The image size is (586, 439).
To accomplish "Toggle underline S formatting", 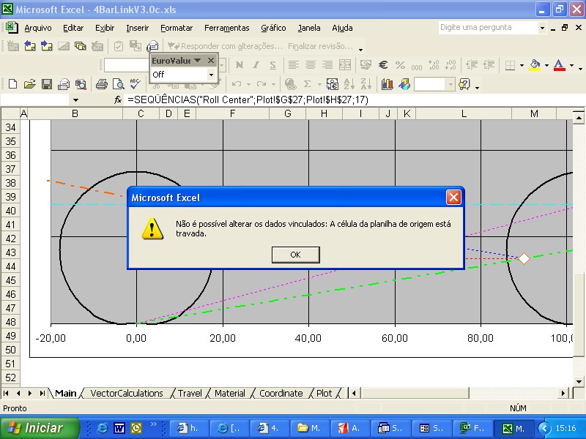I will coord(272,65).
